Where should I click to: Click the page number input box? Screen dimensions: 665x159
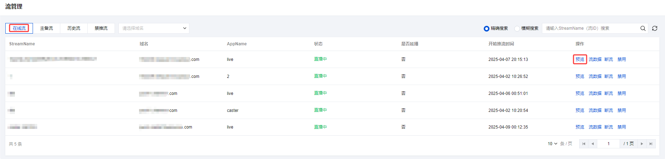[609, 144]
